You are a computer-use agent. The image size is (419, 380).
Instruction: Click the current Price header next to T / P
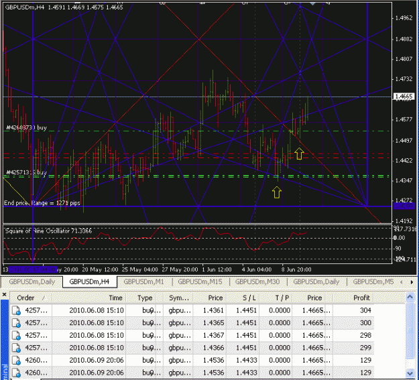[x=312, y=298]
